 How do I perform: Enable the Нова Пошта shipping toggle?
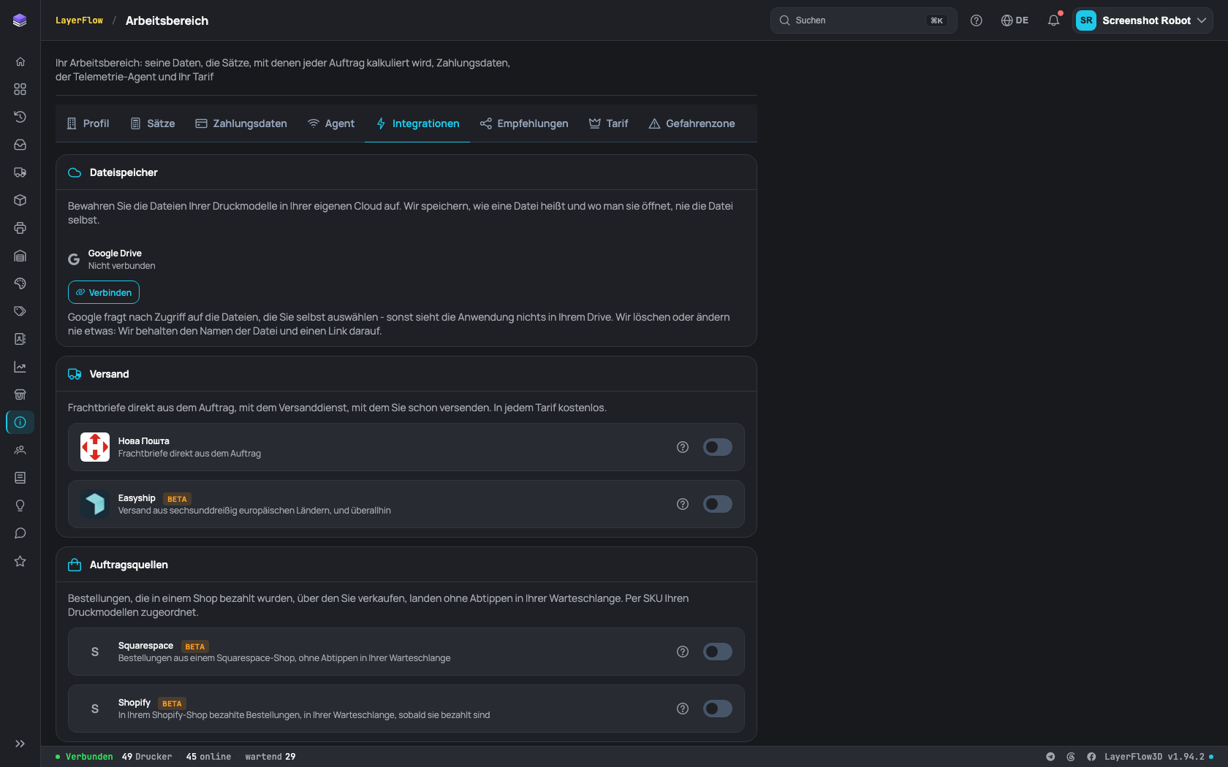pyautogui.click(x=718, y=447)
